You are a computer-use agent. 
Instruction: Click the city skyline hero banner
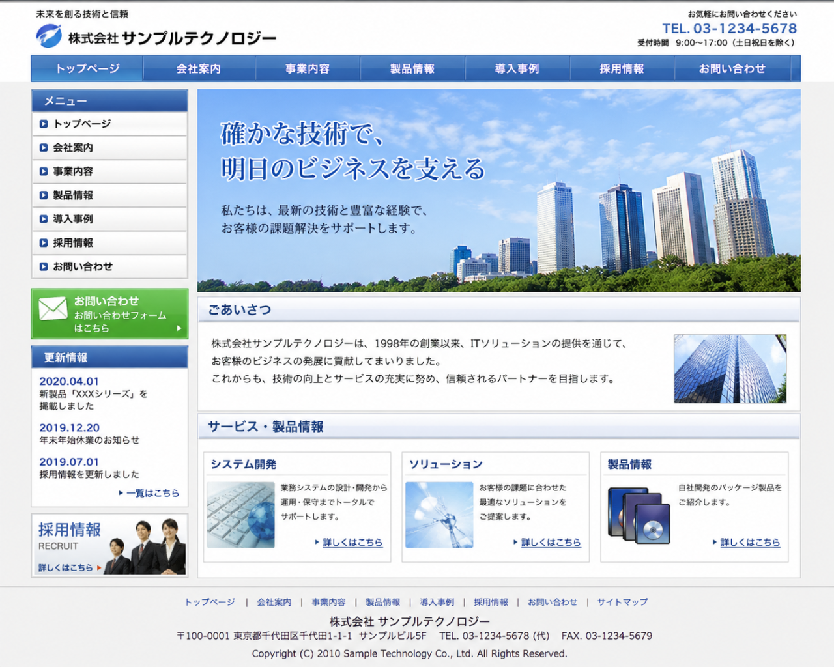click(498, 189)
